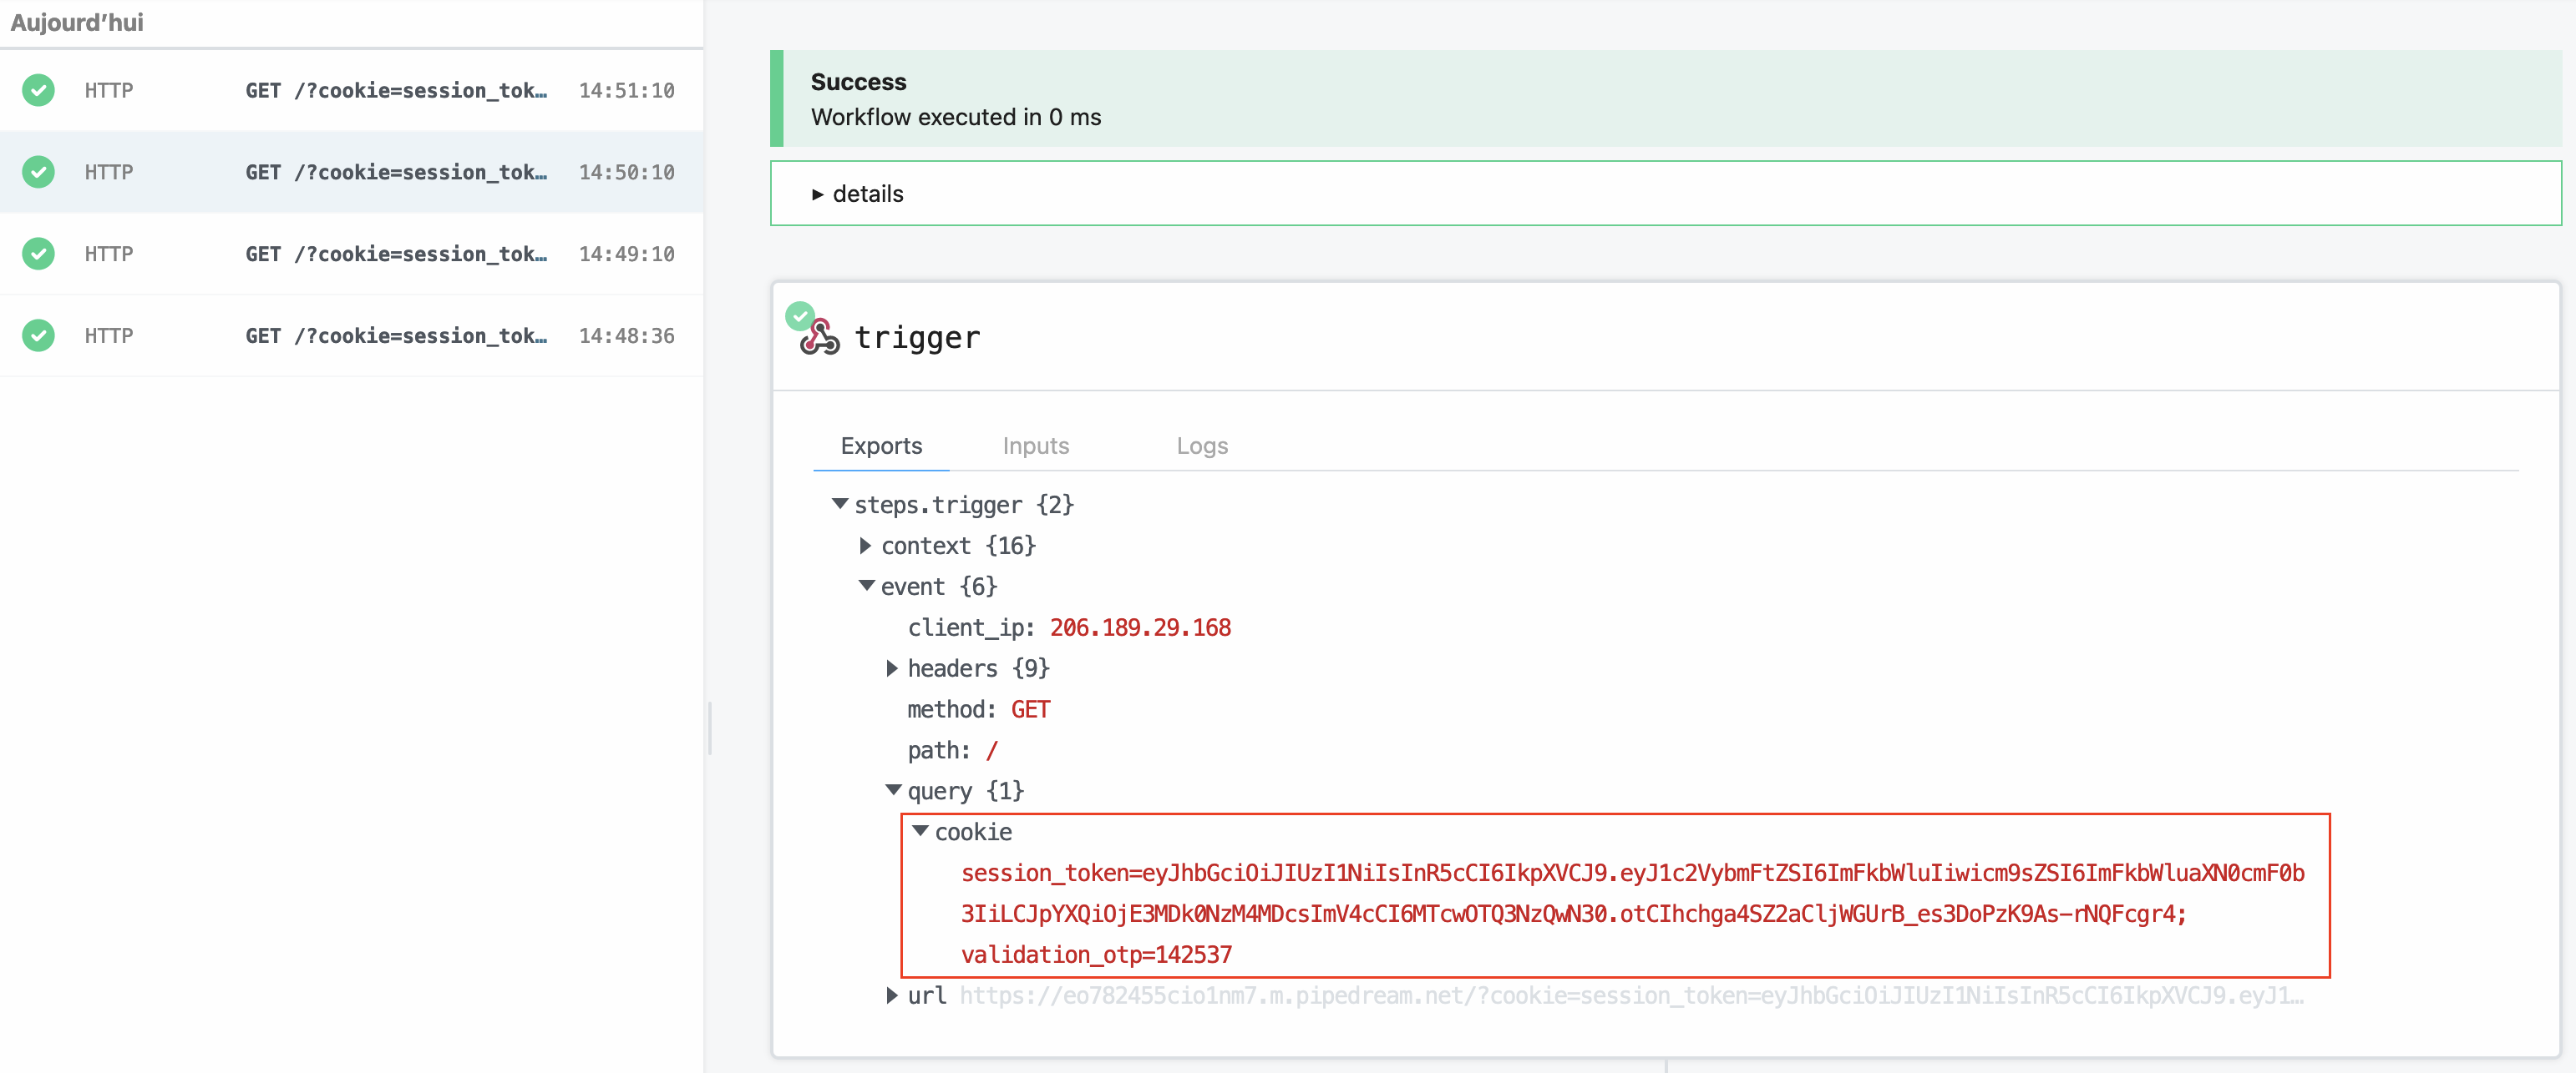Click the pipedream.net url value
The image size is (2576, 1073).
[x=1630, y=995]
